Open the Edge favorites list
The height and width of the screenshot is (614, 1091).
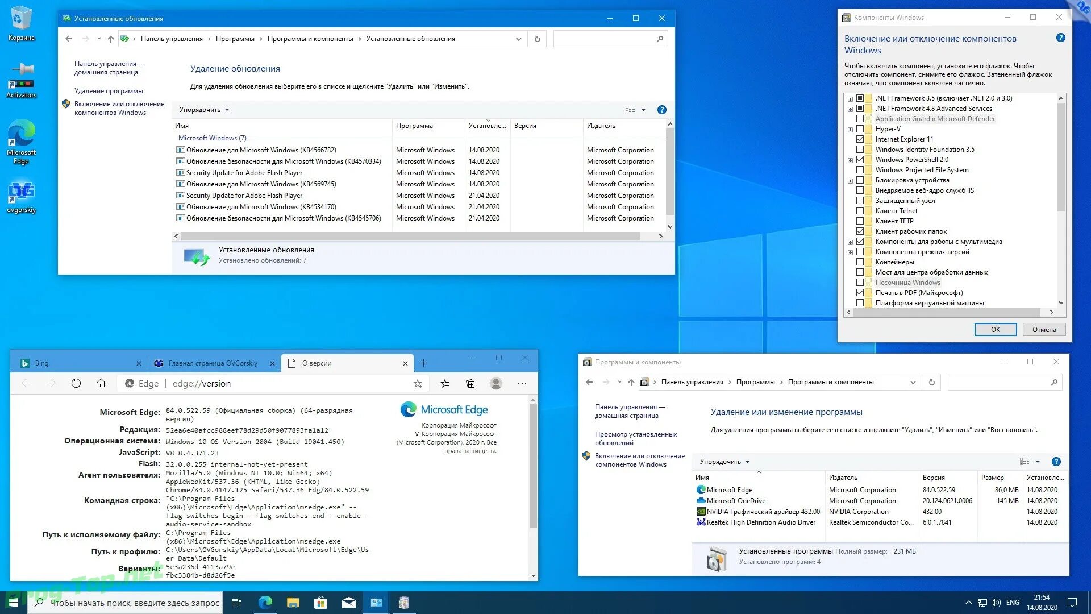click(x=445, y=384)
